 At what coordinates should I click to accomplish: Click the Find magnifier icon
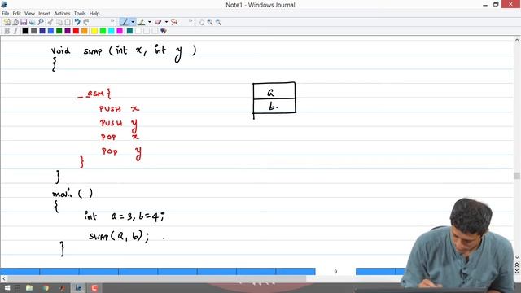click(41, 22)
